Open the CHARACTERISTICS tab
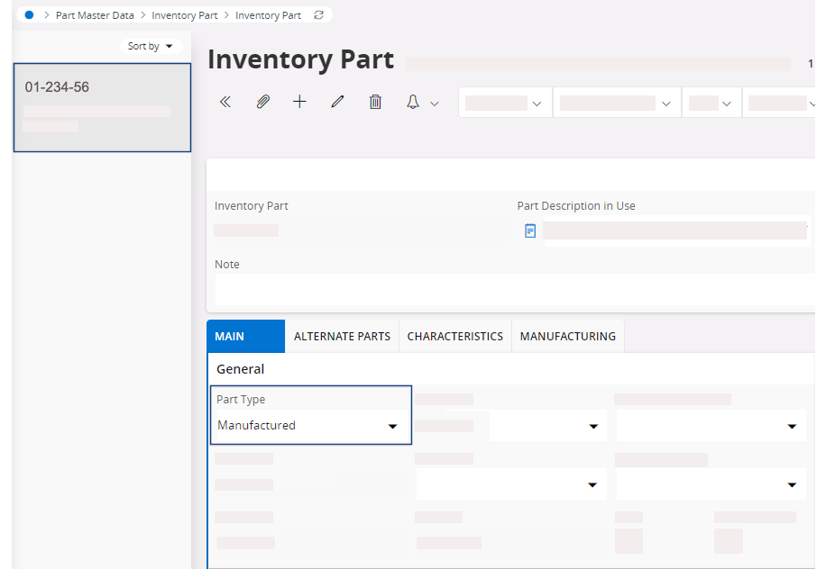 454,336
